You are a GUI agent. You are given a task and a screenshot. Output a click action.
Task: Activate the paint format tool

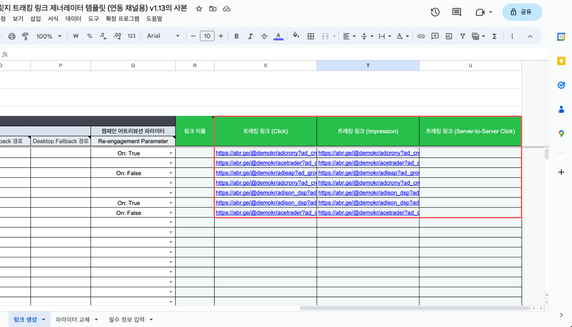(x=25, y=36)
